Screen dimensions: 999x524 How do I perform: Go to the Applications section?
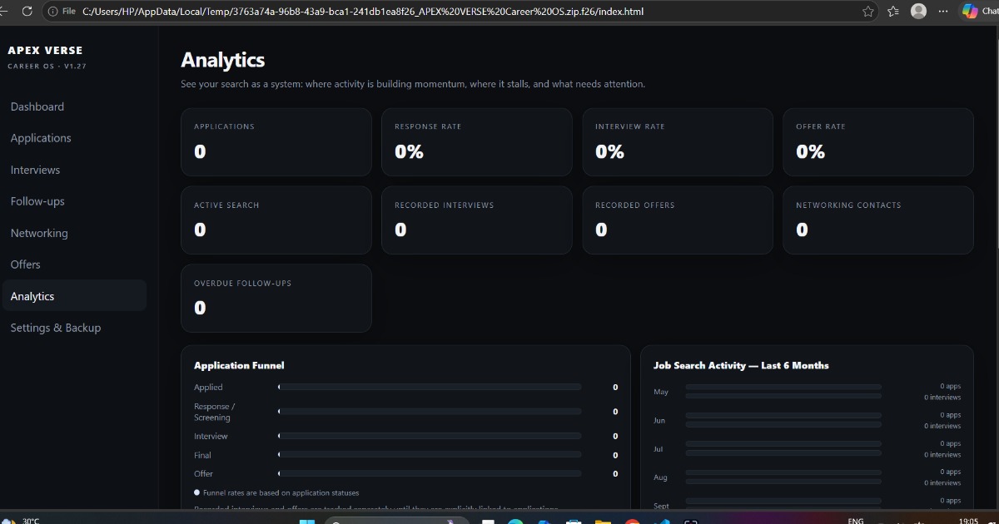[41, 138]
